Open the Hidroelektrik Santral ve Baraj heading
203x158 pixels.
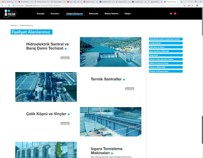pos(48,46)
